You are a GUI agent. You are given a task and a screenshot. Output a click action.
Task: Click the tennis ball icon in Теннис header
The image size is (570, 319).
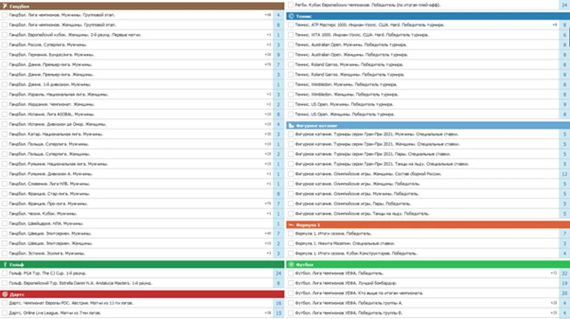pos(291,16)
